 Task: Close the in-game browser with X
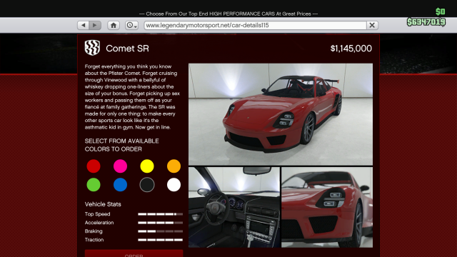(372, 26)
